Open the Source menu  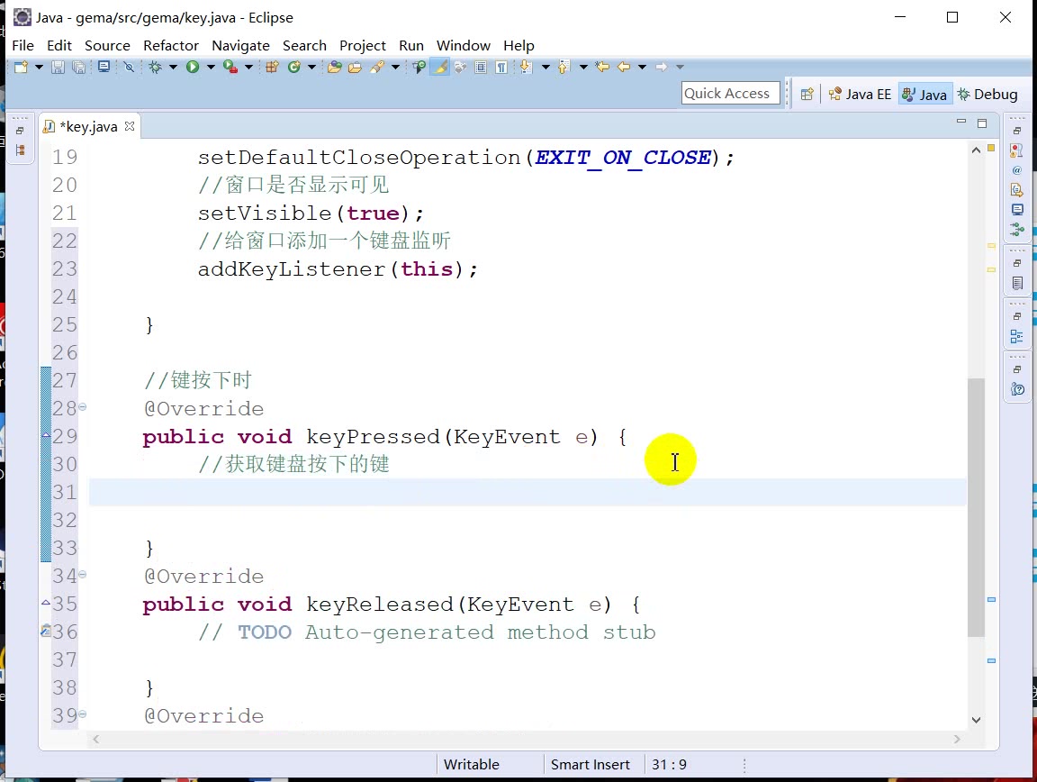pos(107,46)
